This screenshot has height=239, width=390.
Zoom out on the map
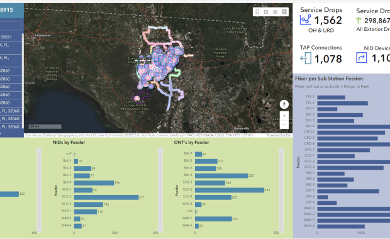(284, 125)
